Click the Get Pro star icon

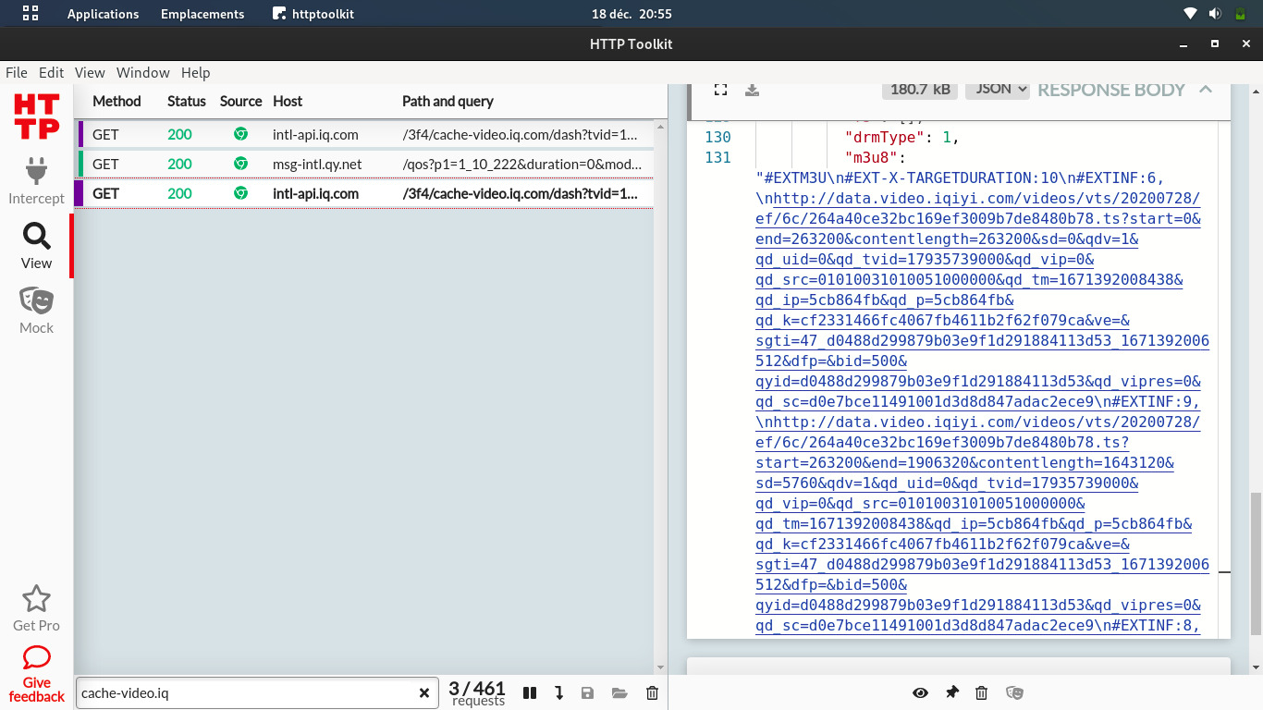pos(36,598)
